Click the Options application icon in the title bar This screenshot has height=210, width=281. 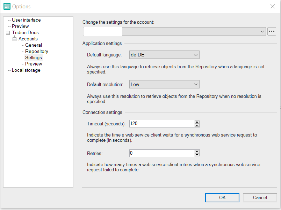point(7,6)
